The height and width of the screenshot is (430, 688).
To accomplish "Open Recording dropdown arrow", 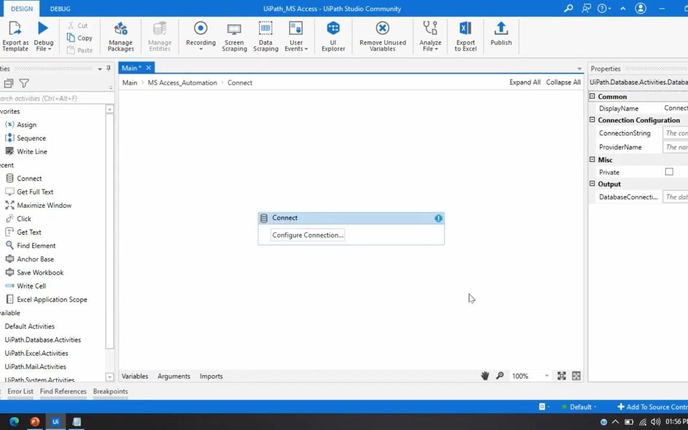I will pos(201,49).
